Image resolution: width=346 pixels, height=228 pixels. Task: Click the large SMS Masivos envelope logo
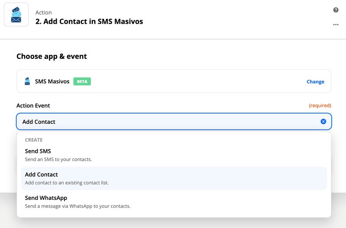click(x=16, y=15)
